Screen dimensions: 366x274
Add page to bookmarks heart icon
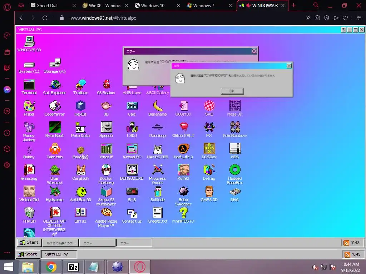(x=345, y=18)
